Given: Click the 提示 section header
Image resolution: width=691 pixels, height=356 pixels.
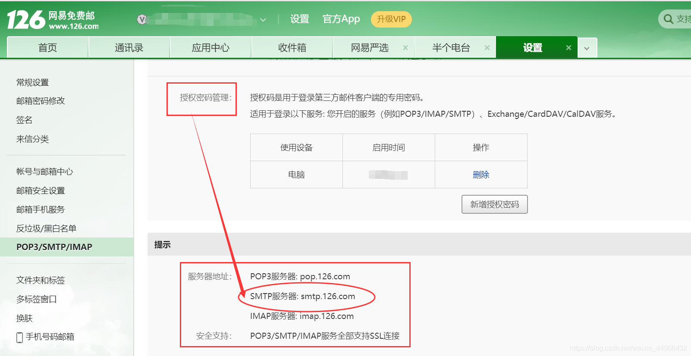Looking at the screenshot, I should click(x=163, y=245).
